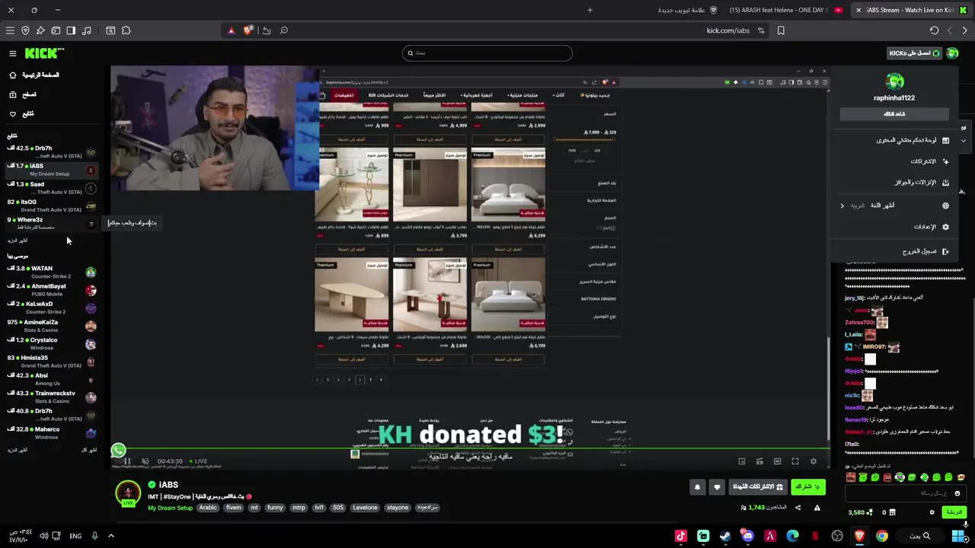Open WATAN recommended channel
975x548 pixels.
pyautogui.click(x=51, y=272)
